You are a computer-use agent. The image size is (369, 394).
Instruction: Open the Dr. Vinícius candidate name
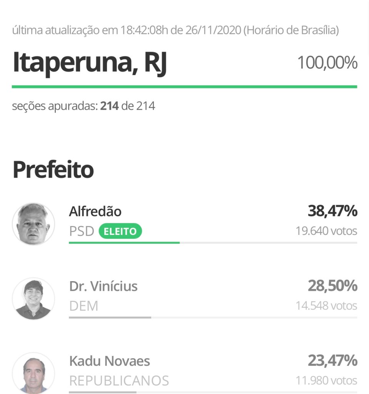tap(103, 286)
